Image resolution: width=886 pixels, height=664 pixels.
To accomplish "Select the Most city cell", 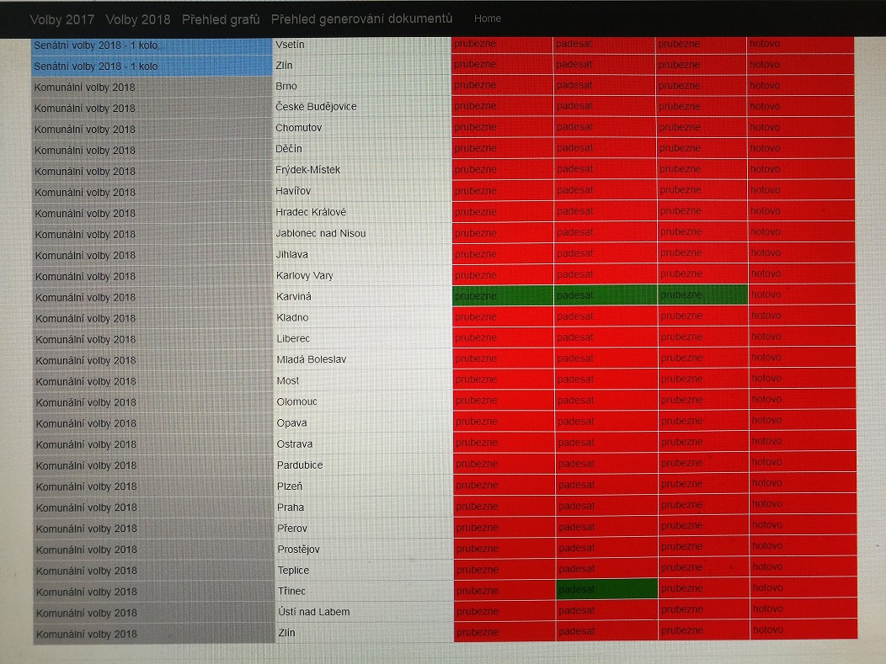I will (x=362, y=381).
